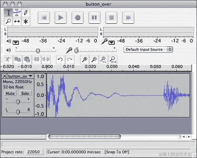
Task: Skip to start of track
Action: pyautogui.click(x=44, y=18)
